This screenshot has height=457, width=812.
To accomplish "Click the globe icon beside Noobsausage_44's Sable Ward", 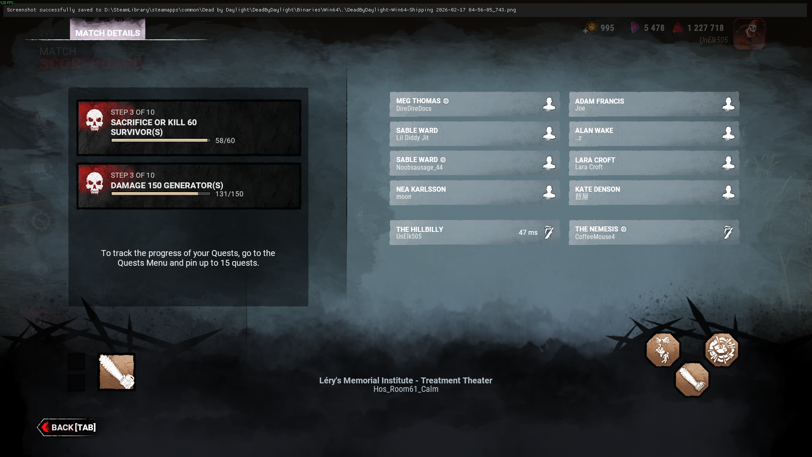I will coord(443,160).
